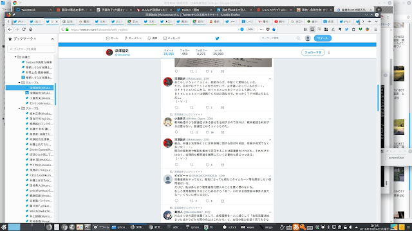Reply to the Surface tweet
Image resolution: width=412 pixels, height=231 pixels.
(x=176, y=107)
